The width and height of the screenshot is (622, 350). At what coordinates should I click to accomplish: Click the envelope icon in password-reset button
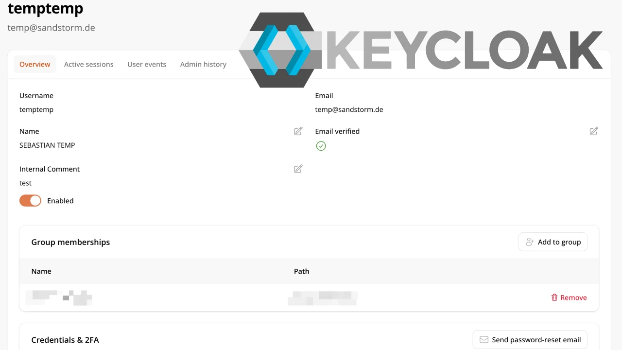pos(484,340)
